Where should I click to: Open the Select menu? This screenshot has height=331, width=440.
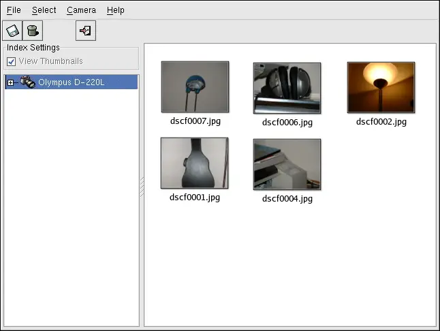(44, 10)
